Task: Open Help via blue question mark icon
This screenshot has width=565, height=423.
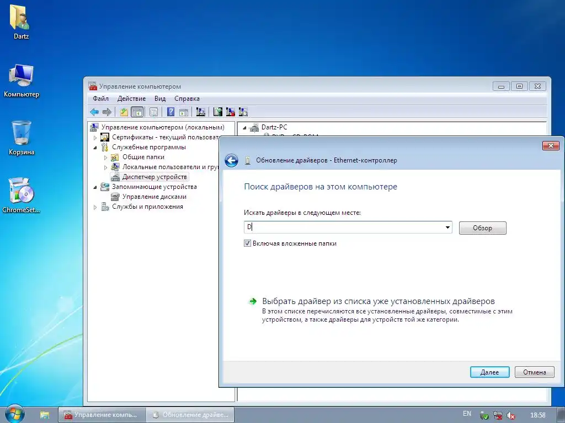Action: 171,112
